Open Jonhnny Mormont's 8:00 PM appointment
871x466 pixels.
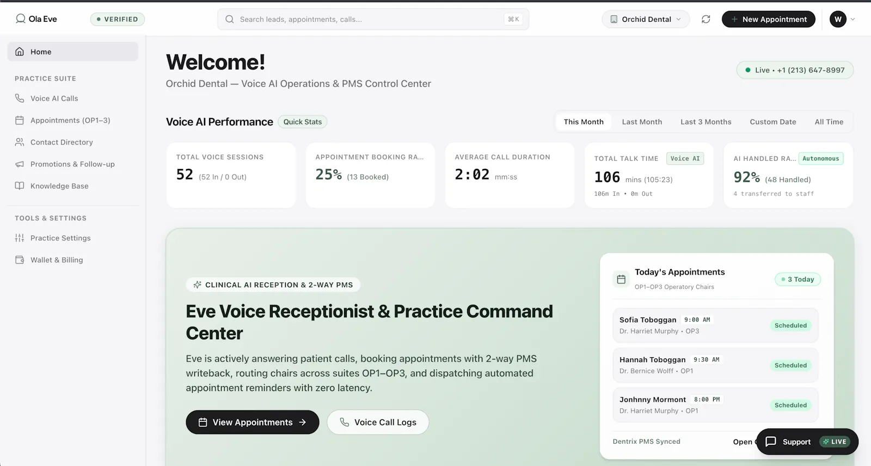715,405
